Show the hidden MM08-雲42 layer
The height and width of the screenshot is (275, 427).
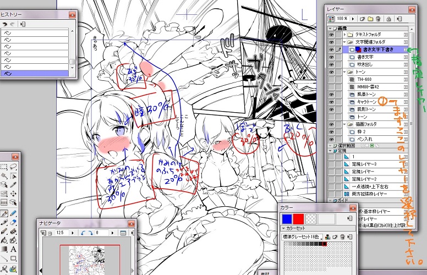331,86
